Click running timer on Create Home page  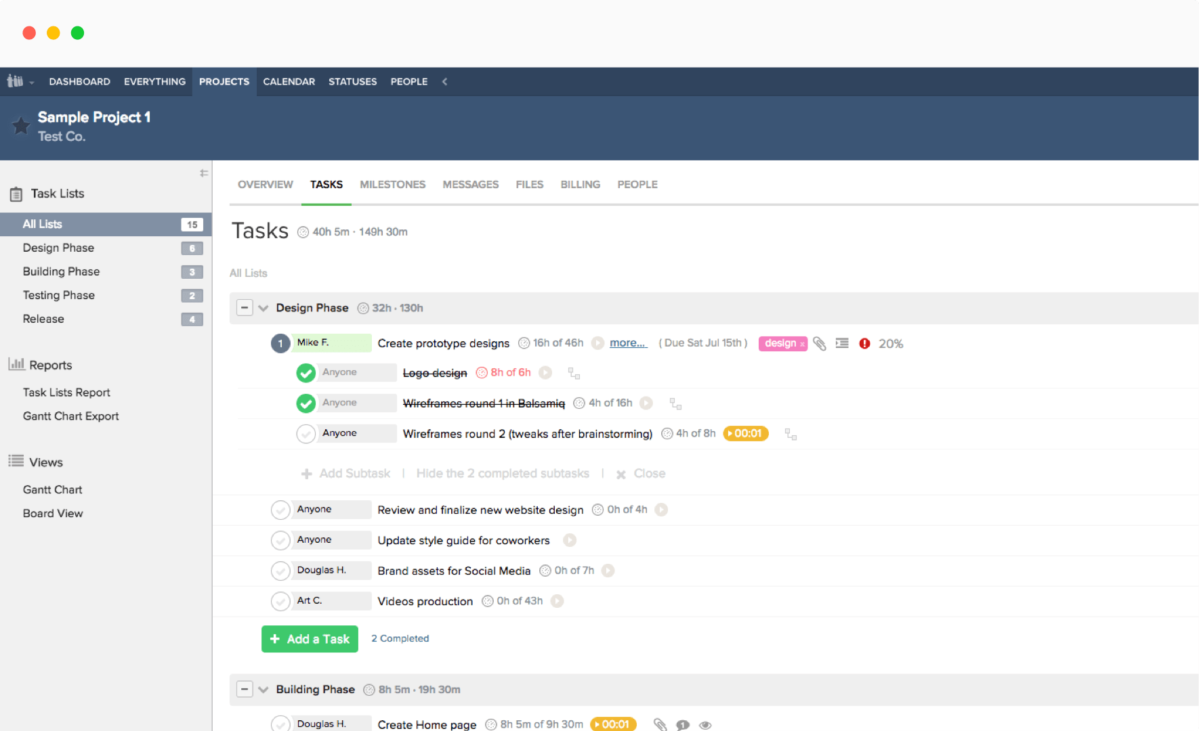pyautogui.click(x=613, y=724)
